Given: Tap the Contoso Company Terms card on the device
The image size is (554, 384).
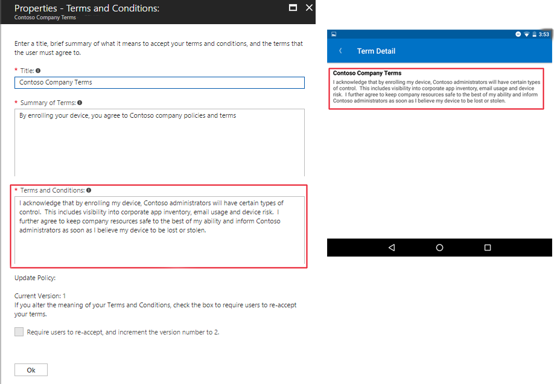Looking at the screenshot, I should coord(439,87).
